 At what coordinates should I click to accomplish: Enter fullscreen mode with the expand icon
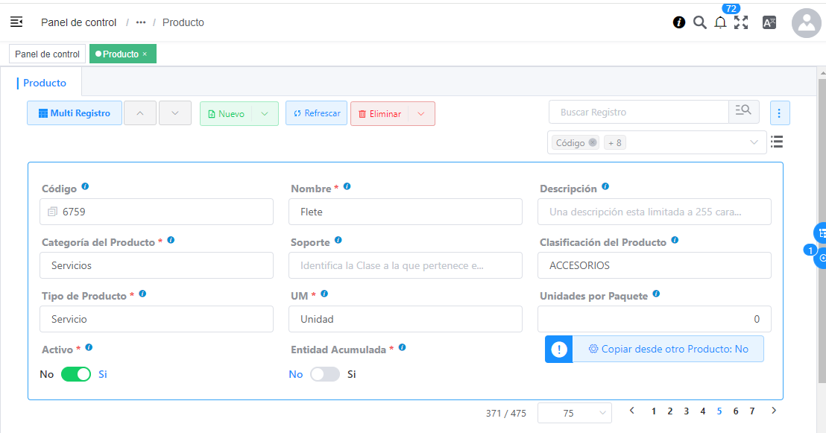tap(742, 22)
